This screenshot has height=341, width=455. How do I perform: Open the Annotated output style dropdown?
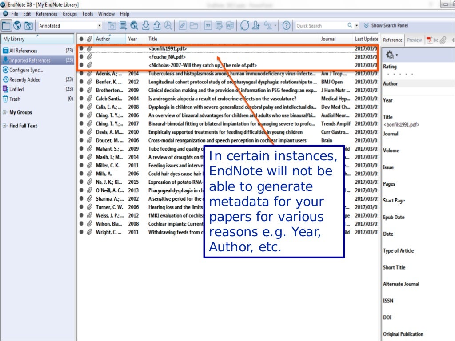(x=100, y=26)
